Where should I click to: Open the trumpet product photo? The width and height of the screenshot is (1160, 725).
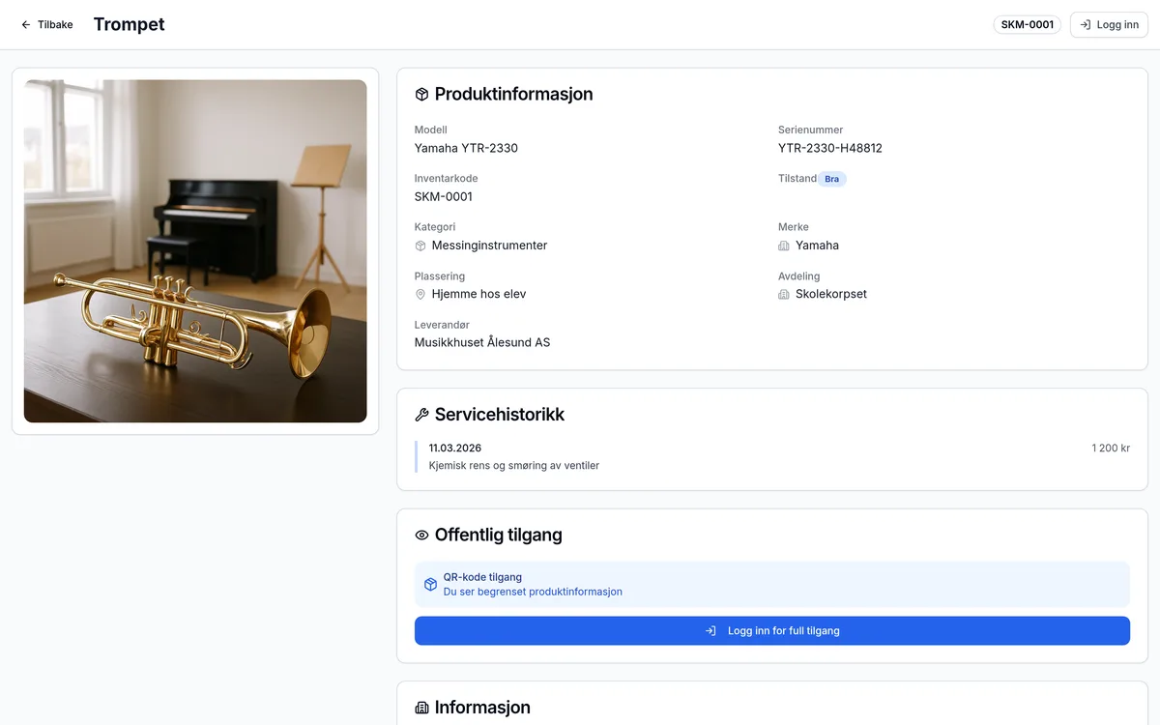[x=195, y=251]
